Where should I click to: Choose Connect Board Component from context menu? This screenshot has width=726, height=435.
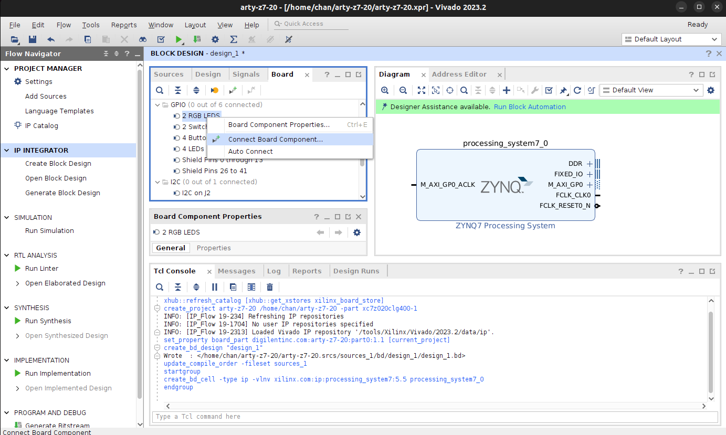click(290, 140)
